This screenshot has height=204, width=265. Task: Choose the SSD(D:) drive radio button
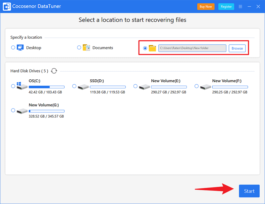point(74,86)
